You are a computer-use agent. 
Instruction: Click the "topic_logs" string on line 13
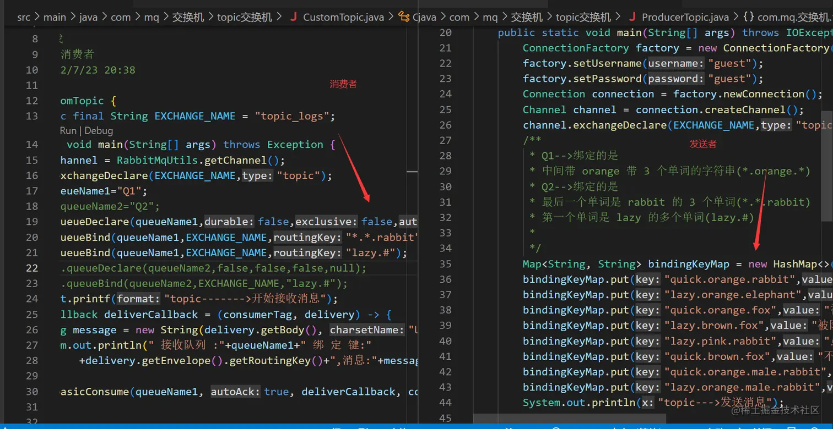point(291,116)
